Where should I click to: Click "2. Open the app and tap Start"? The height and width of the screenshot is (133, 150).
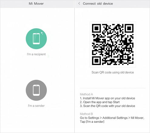pyautogui.click(x=100, y=102)
